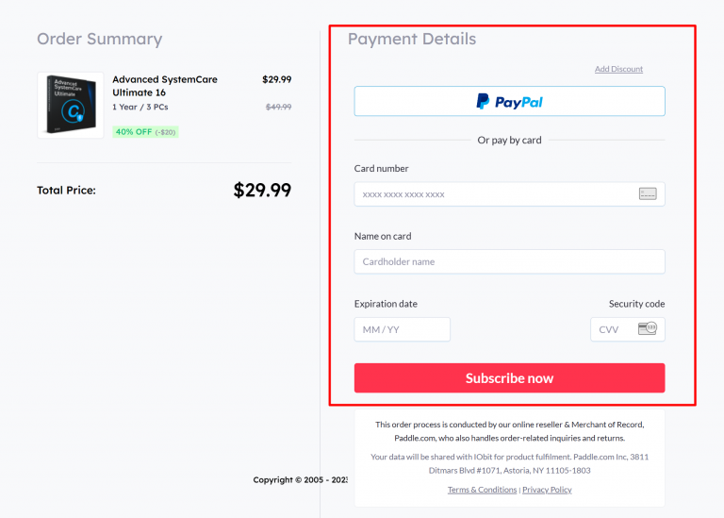Click the Order Summary heading

[99, 39]
